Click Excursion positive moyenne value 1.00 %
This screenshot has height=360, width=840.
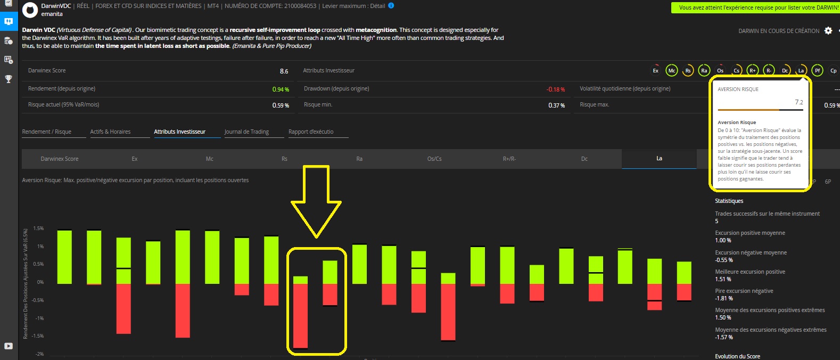(723, 240)
